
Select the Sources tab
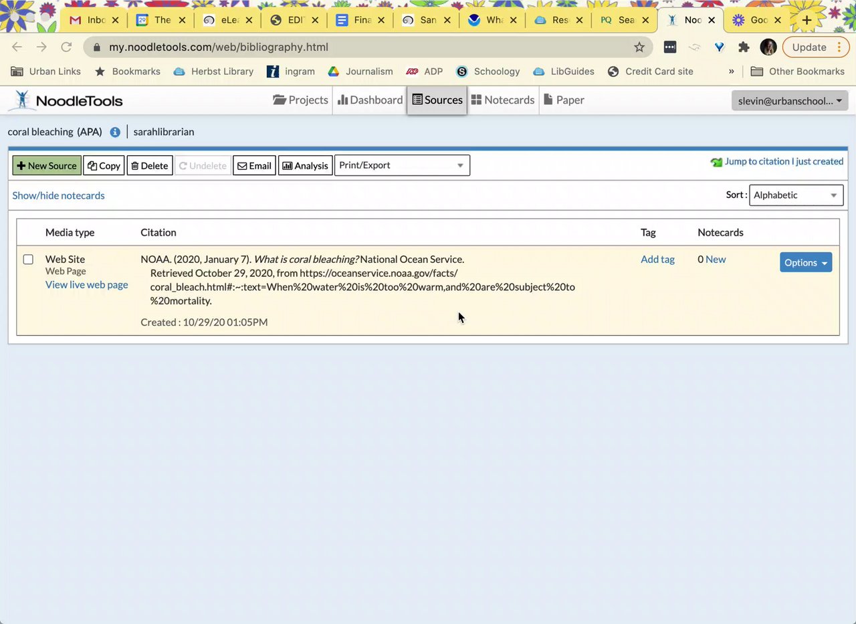[437, 100]
